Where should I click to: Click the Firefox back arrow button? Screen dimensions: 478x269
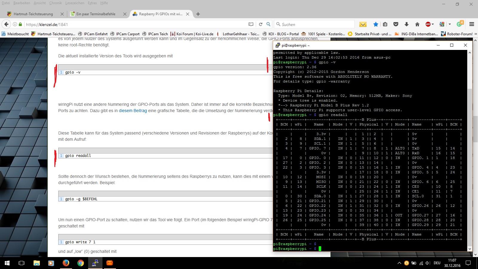tap(6, 24)
